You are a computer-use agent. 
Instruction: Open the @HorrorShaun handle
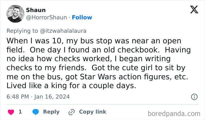tap(47, 17)
